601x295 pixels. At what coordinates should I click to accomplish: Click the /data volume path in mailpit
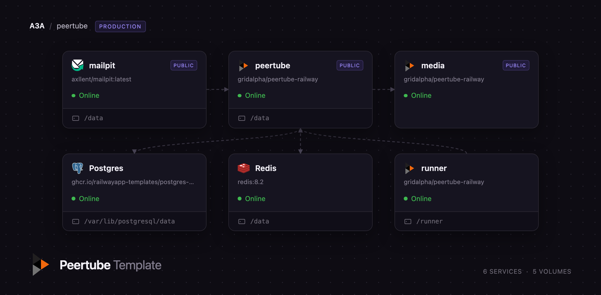[94, 118]
